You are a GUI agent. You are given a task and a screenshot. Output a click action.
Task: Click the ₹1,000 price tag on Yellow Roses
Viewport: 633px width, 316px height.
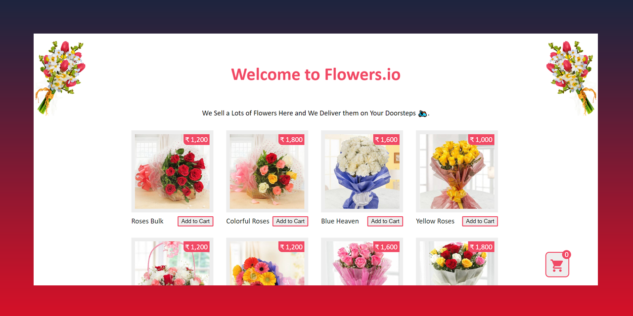pyautogui.click(x=481, y=139)
